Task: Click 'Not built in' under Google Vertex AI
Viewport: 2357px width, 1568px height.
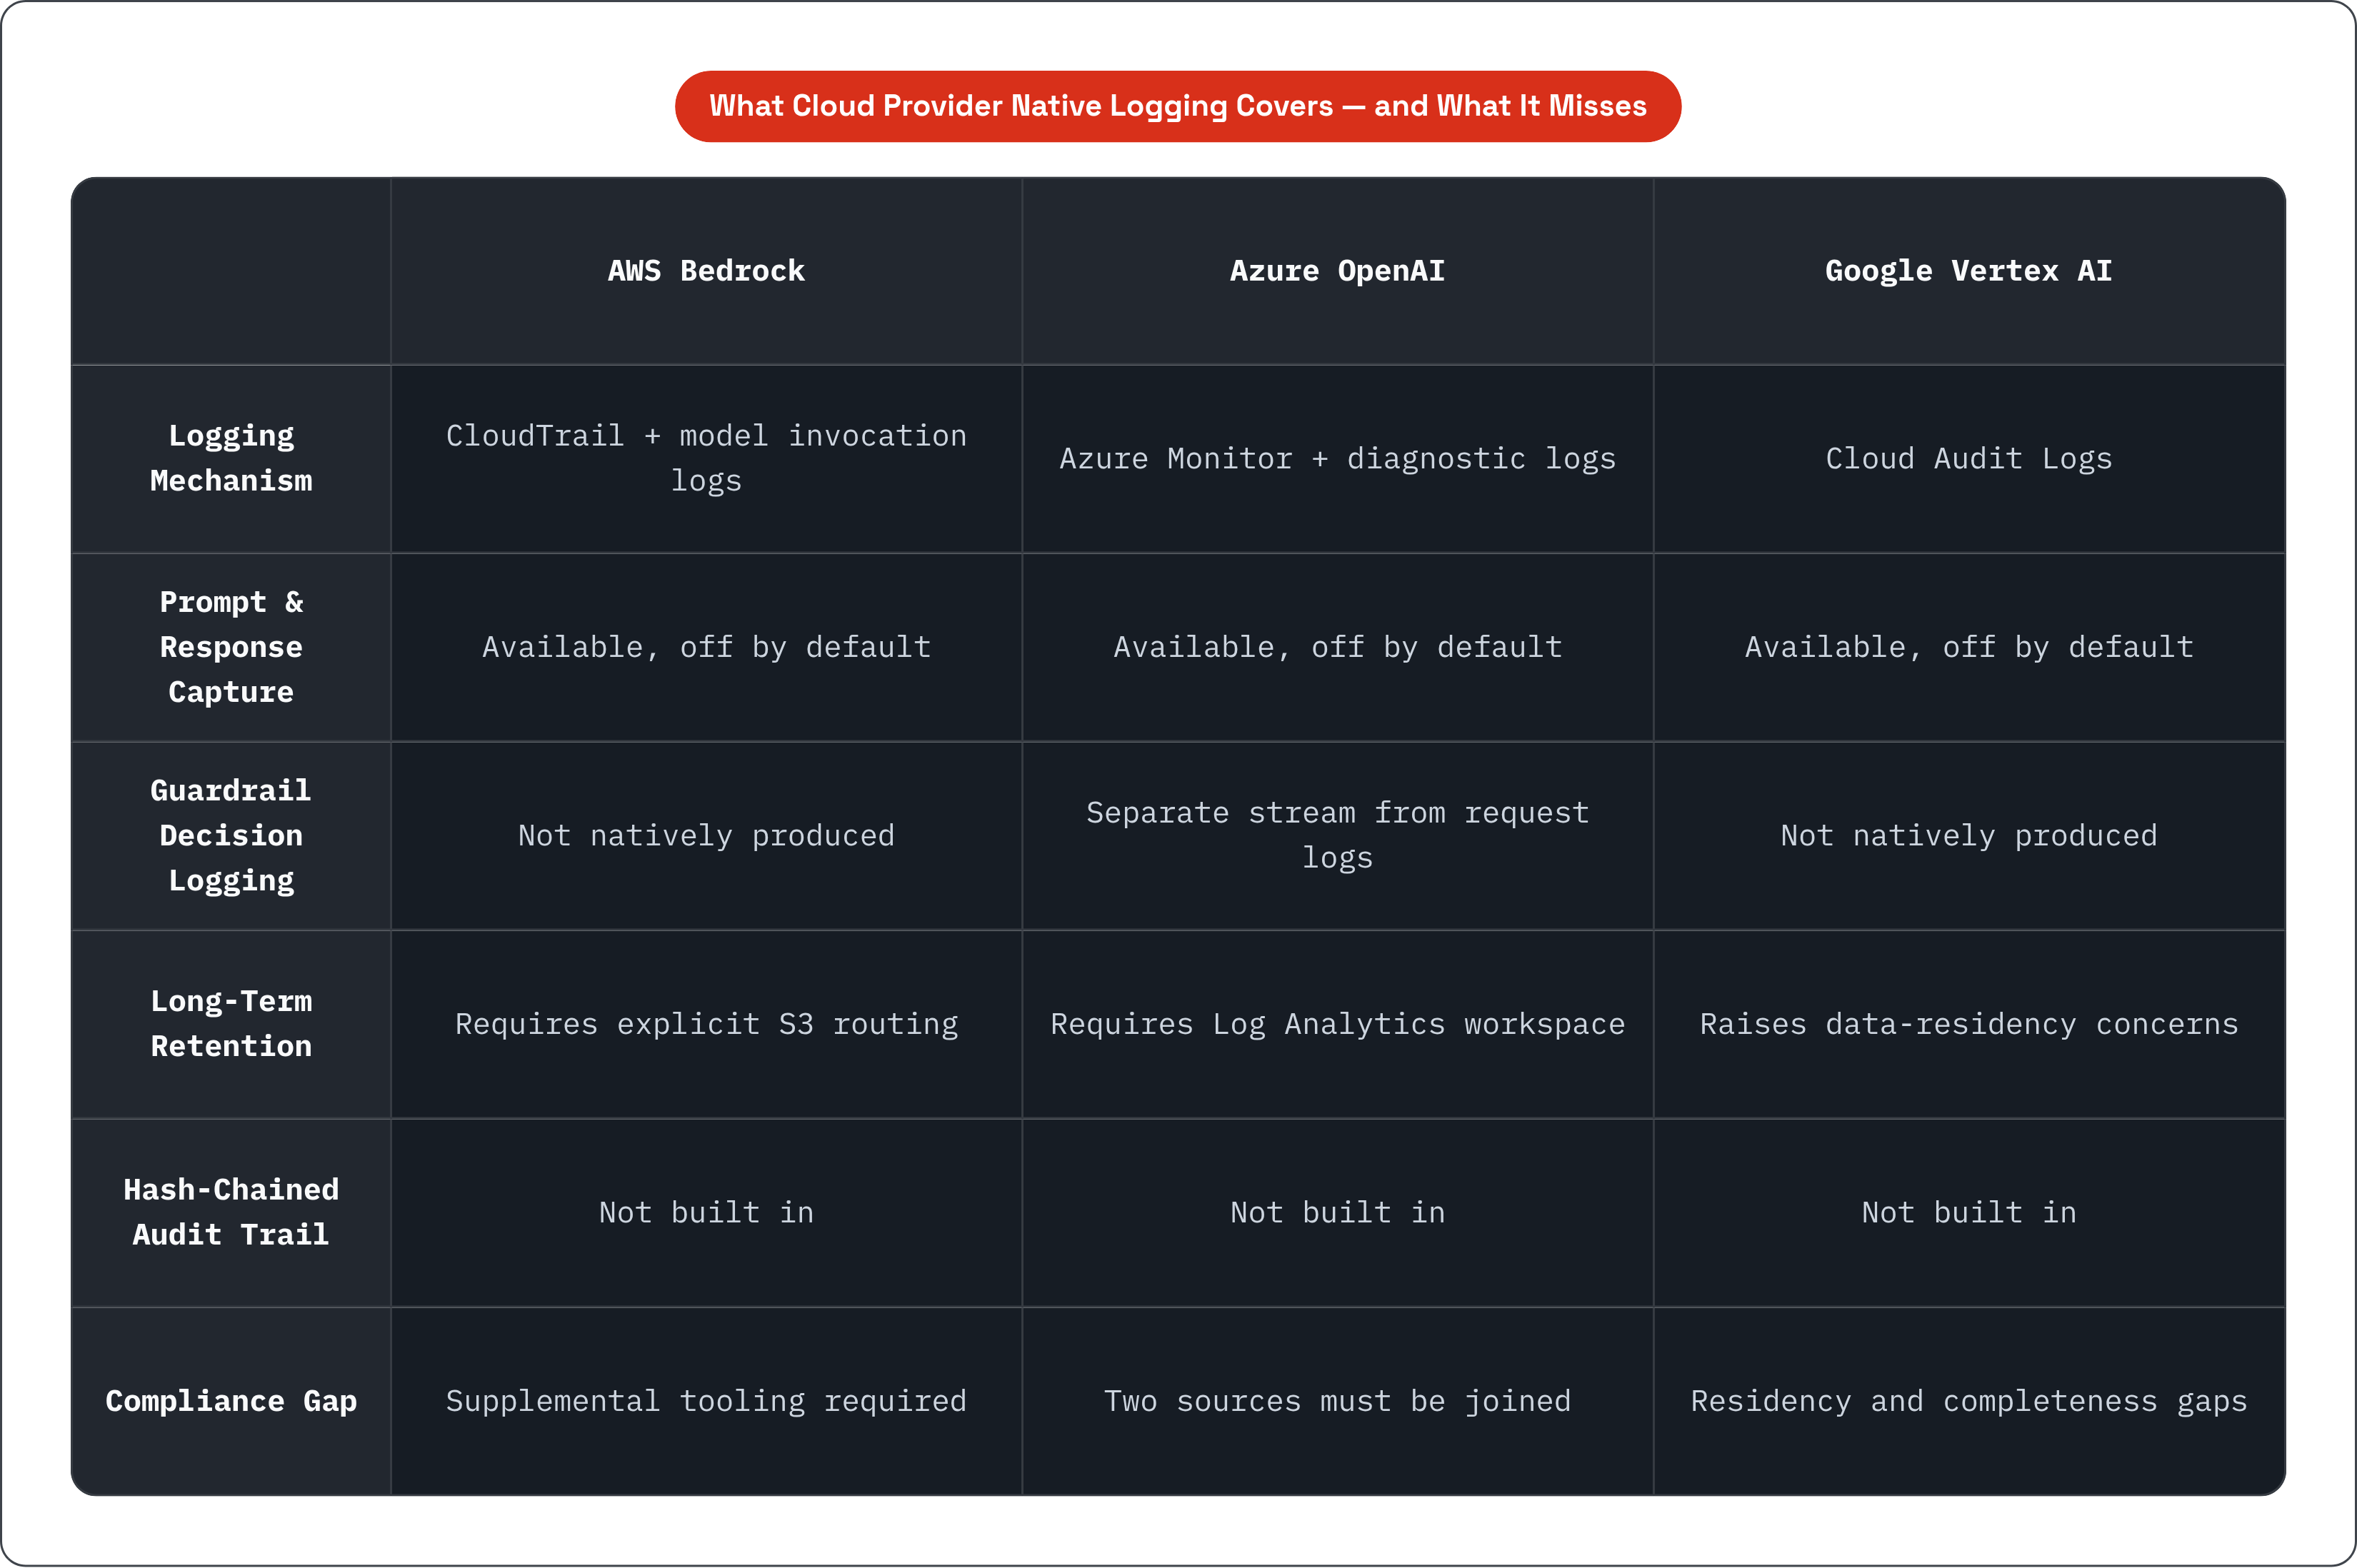Action: tap(1969, 1212)
